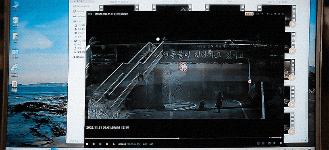Open Downloads folder with the arrow icon

tap(80, 29)
